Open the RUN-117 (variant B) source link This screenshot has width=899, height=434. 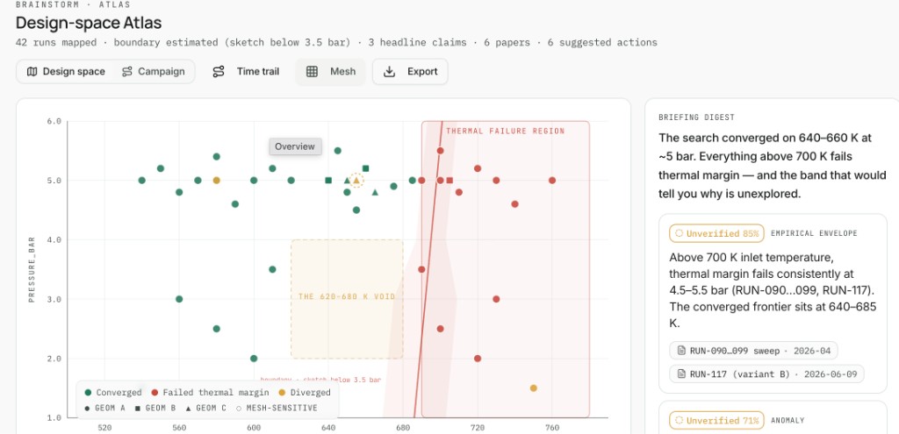[766, 374]
